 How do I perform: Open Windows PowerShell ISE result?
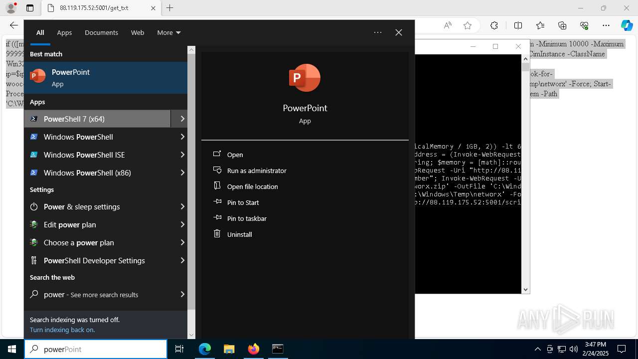click(x=97, y=155)
